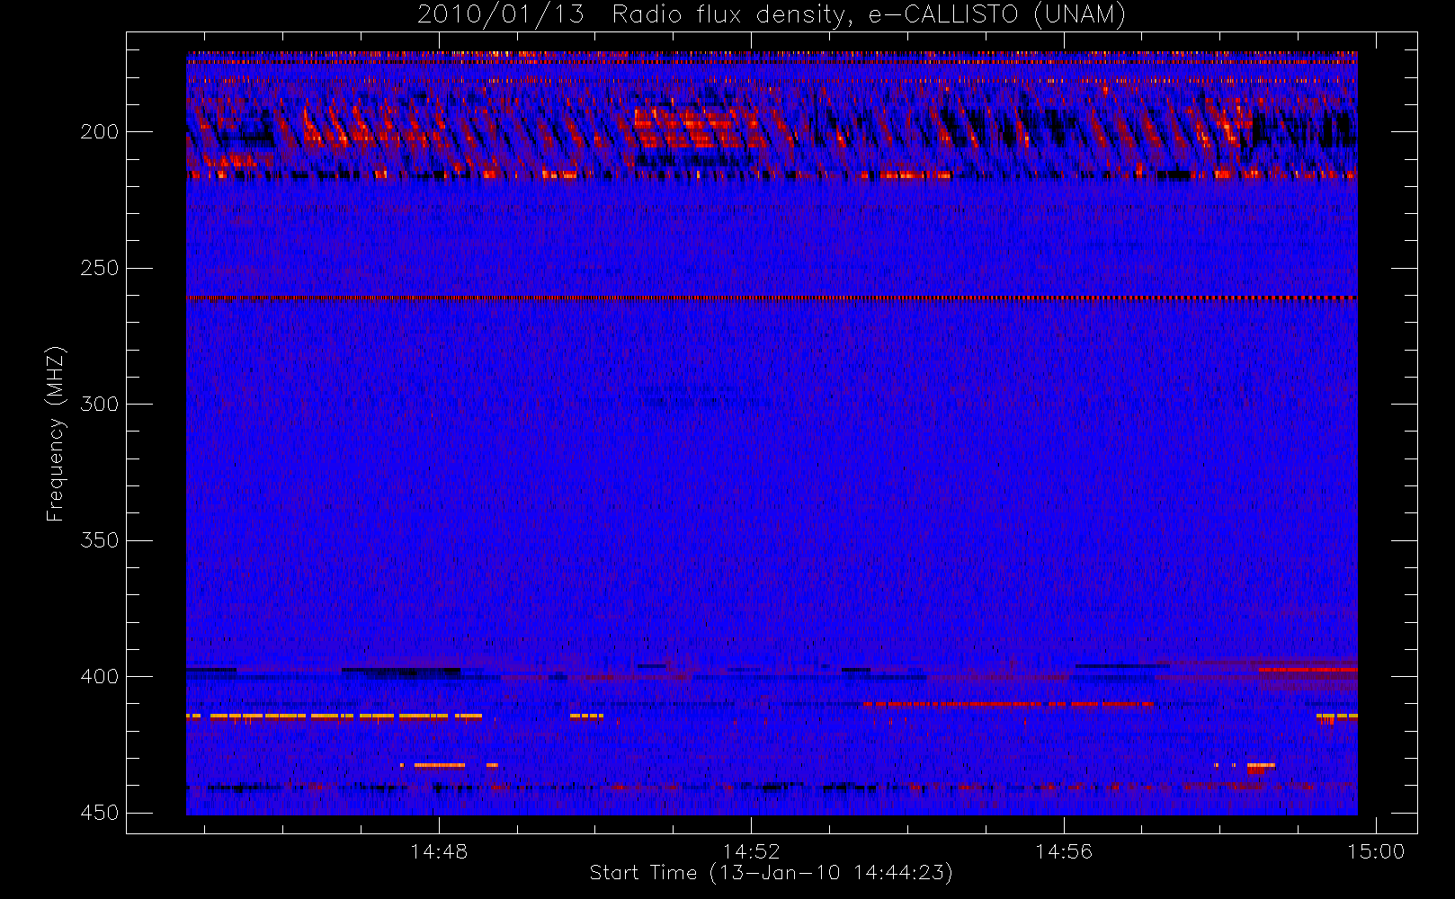Click the "Frequency (MHZ)" axis label
Viewport: 1455px width, 899px height.
tap(56, 433)
